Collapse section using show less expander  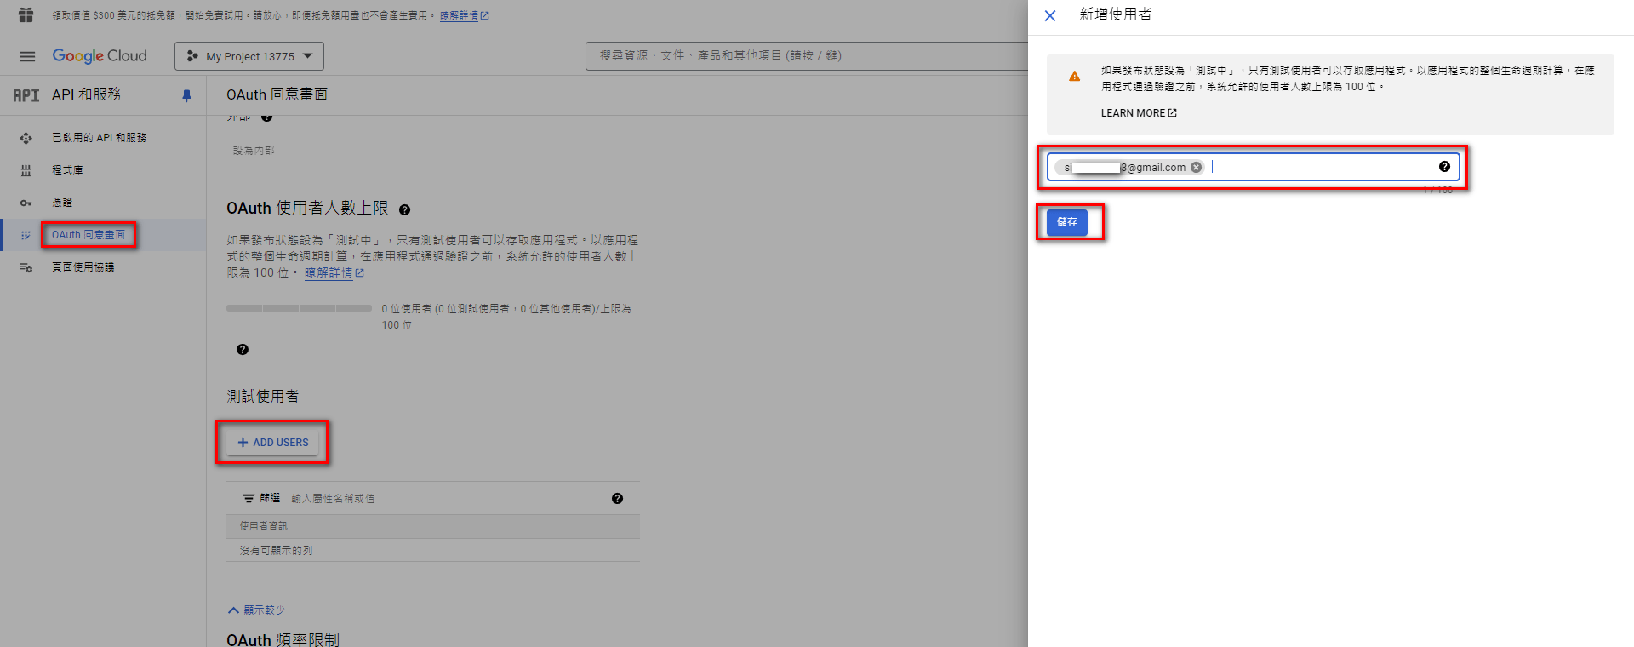[257, 610]
